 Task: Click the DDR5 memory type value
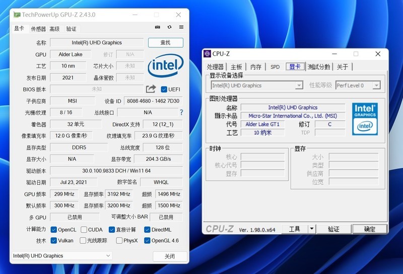click(x=79, y=147)
